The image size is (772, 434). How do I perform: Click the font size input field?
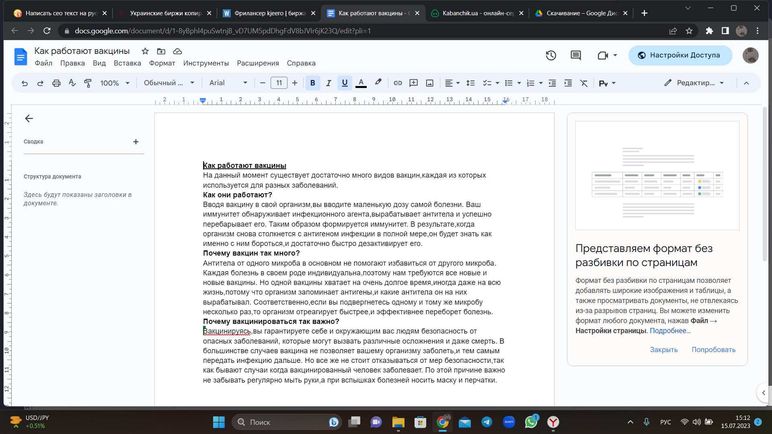(279, 83)
